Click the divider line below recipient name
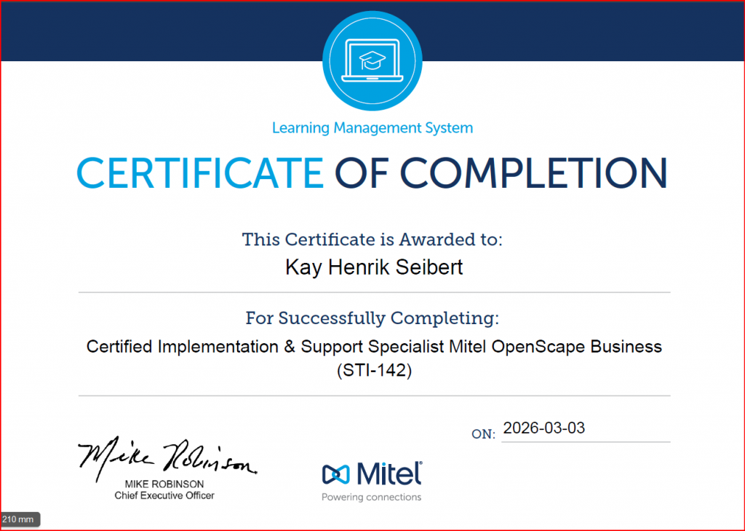Screen dimensions: 745x531 pyautogui.click(x=373, y=292)
